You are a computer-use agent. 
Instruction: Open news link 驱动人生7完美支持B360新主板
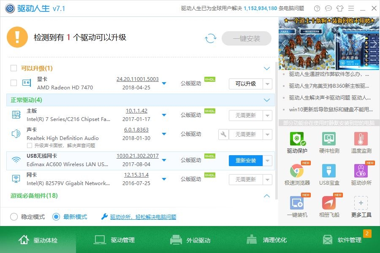(329, 86)
